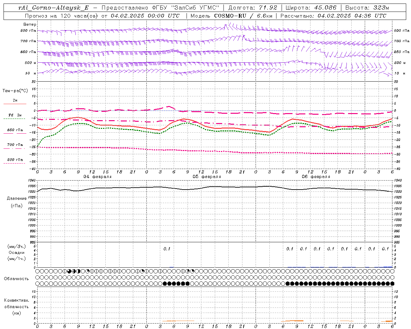Click the 500 м wind level label at left
The image size is (411, 329).
coord(31,63)
